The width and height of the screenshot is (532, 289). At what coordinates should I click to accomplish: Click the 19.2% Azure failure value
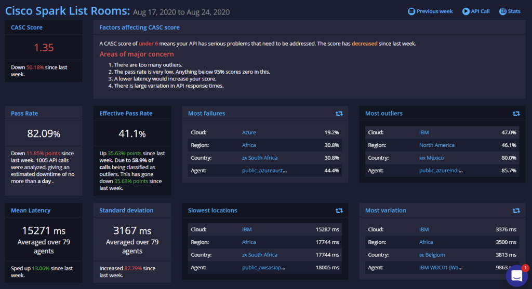(x=331, y=132)
